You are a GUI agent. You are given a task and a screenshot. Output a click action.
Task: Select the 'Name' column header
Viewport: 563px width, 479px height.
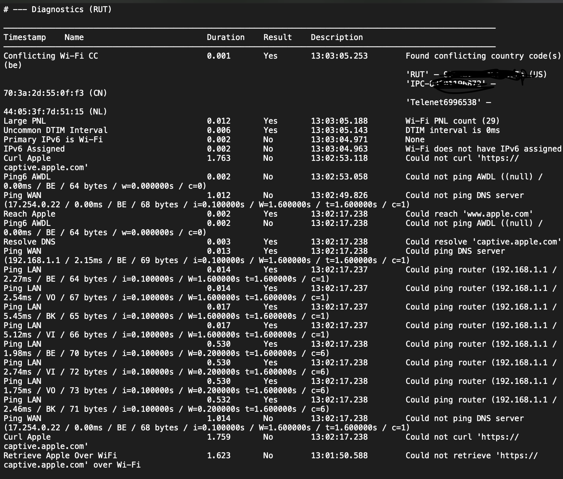(74, 37)
